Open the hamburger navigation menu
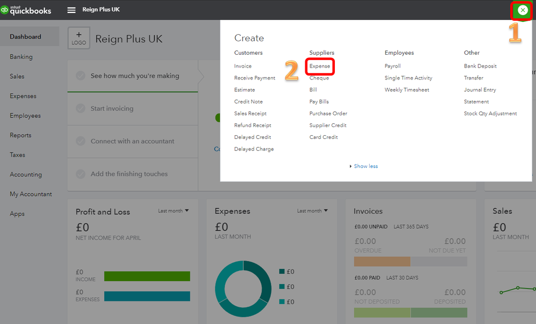 pos(71,10)
